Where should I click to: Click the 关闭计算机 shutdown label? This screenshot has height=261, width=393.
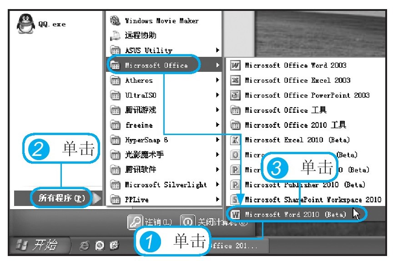[222, 222]
